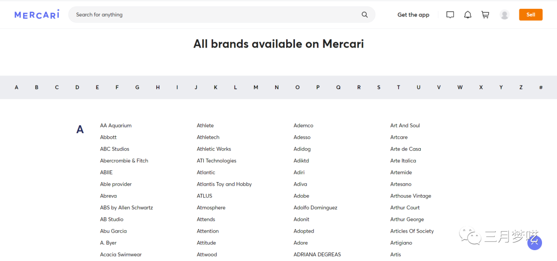The height and width of the screenshot is (261, 557).
Task: Open the Adobe brand link
Action: (302, 196)
